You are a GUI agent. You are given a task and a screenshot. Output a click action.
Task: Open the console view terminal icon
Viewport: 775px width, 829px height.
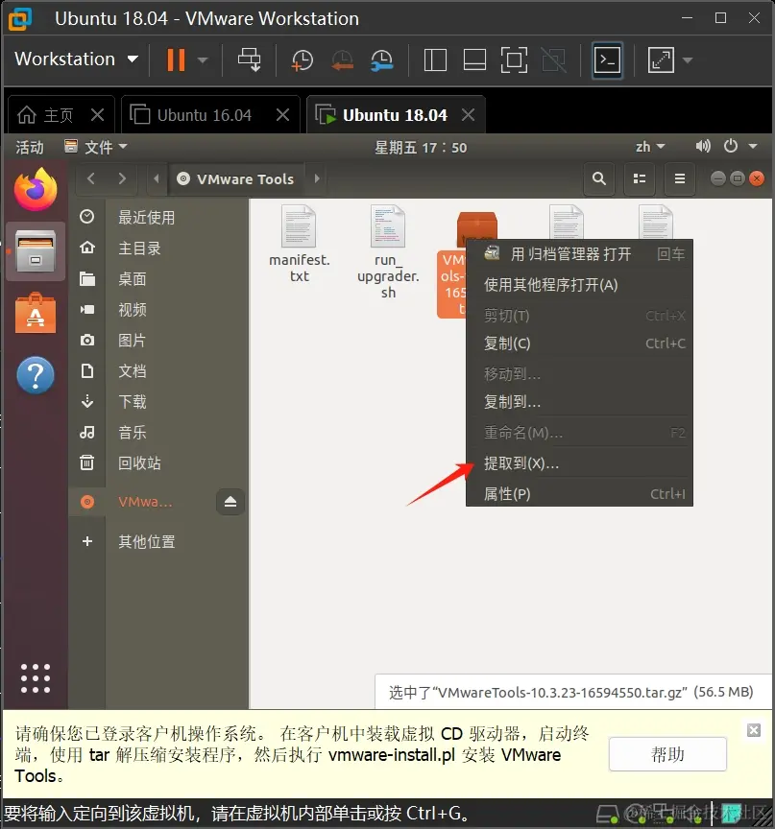click(607, 59)
